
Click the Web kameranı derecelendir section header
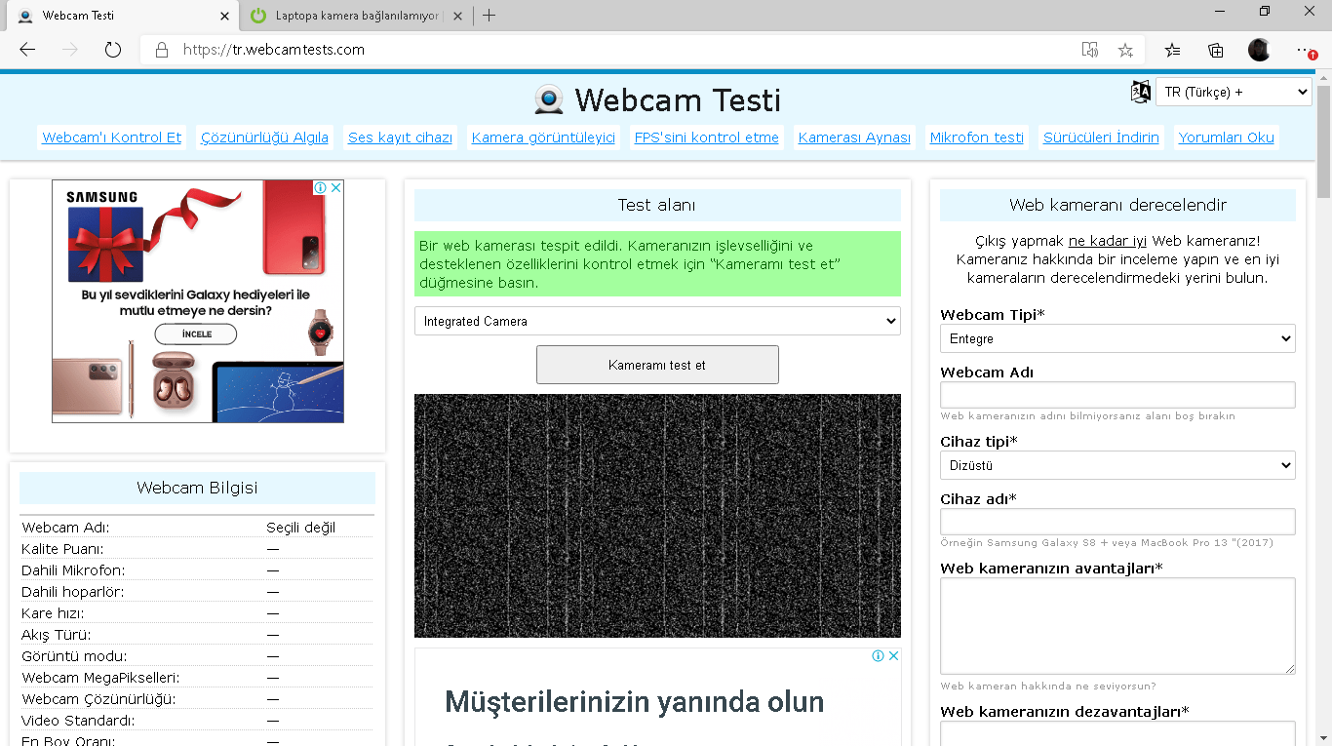click(x=1117, y=205)
